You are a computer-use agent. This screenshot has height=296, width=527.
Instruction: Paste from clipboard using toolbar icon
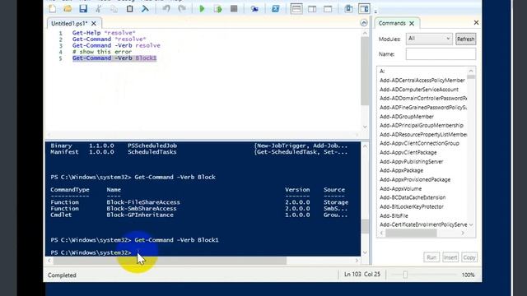click(x=129, y=8)
